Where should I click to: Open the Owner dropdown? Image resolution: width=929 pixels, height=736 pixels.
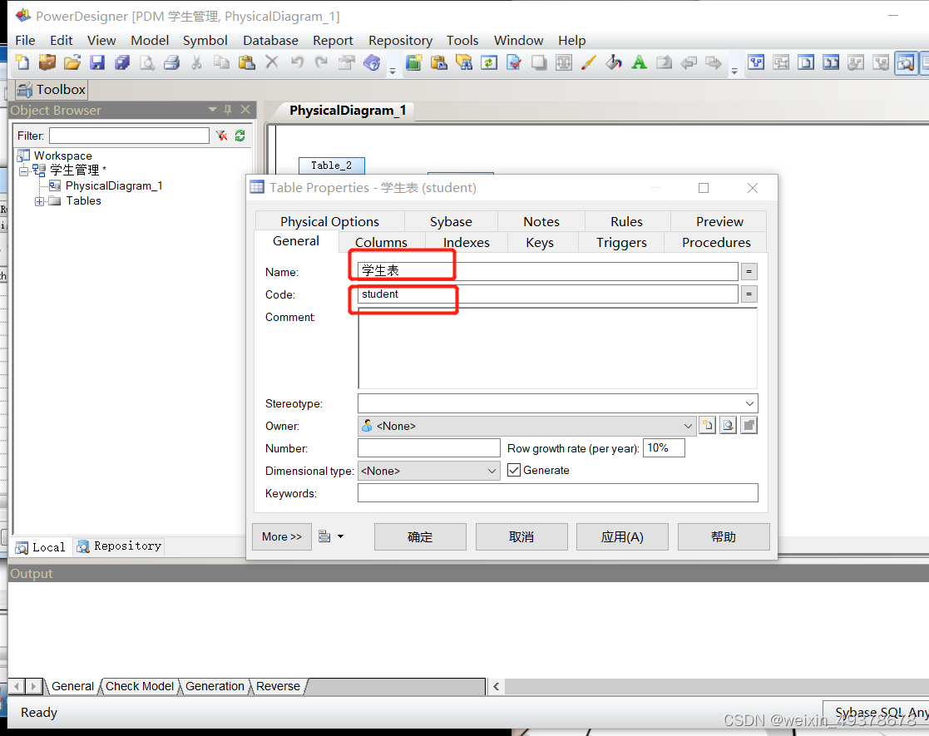pos(688,426)
